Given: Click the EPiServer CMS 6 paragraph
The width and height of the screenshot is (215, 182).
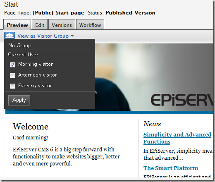Looking at the screenshot, I should point(67,156).
